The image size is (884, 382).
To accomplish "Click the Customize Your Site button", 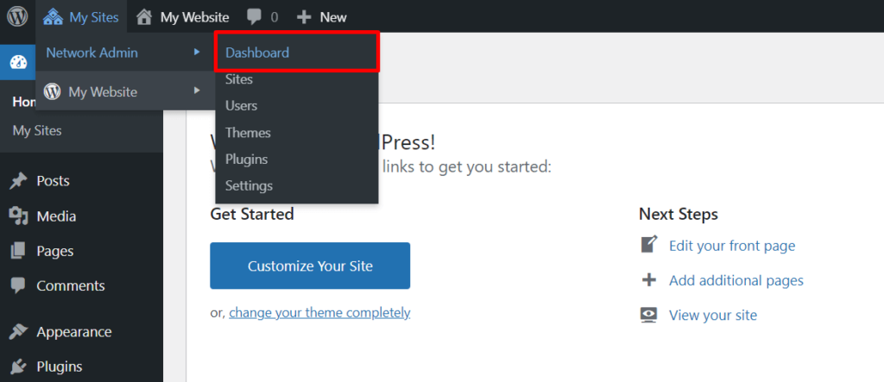I will (x=310, y=266).
